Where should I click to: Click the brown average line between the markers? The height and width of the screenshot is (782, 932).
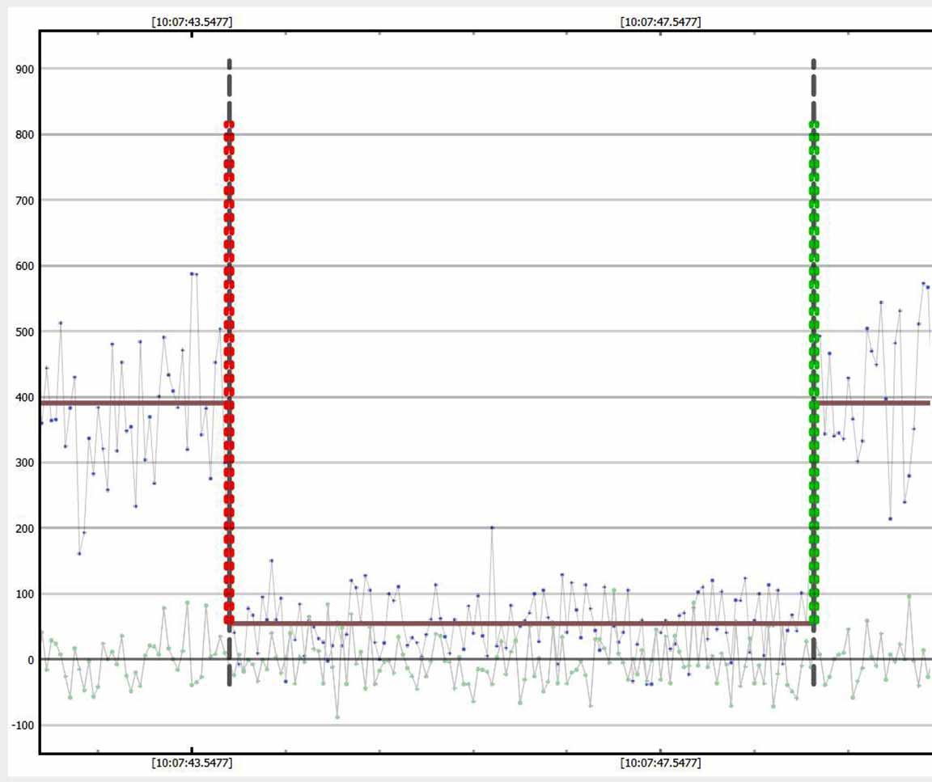pyautogui.click(x=521, y=623)
